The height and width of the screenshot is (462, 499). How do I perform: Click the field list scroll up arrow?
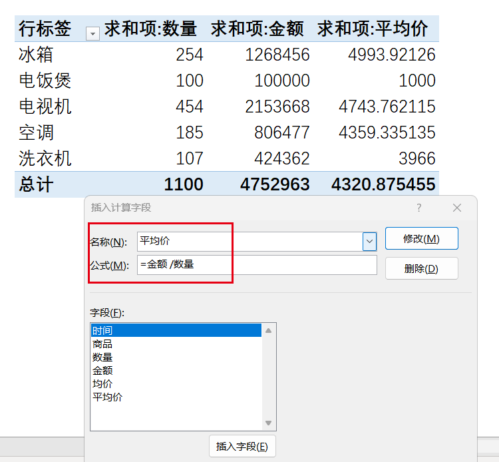pyautogui.click(x=268, y=330)
